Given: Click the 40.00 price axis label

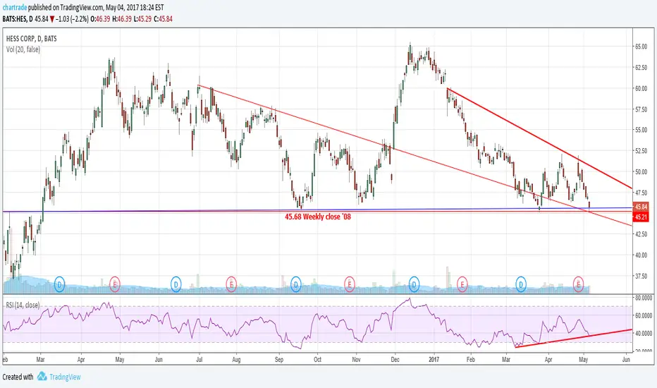Looking at the screenshot, I should tap(641, 255).
